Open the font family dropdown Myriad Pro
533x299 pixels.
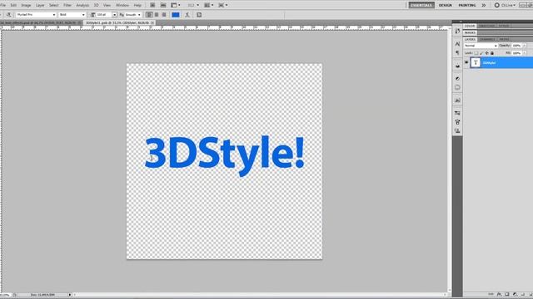(36, 15)
